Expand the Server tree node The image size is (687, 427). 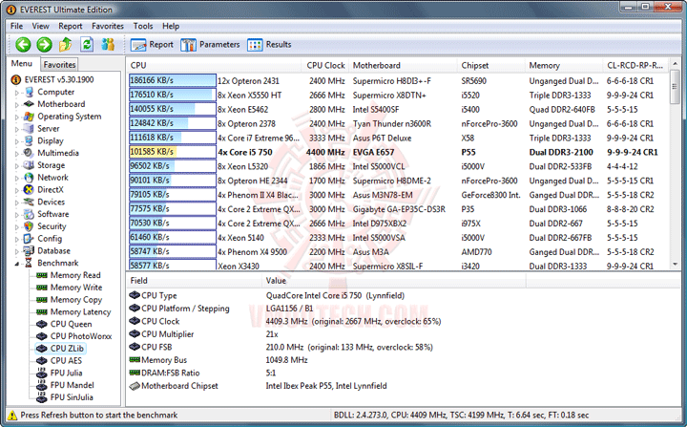(x=17, y=130)
